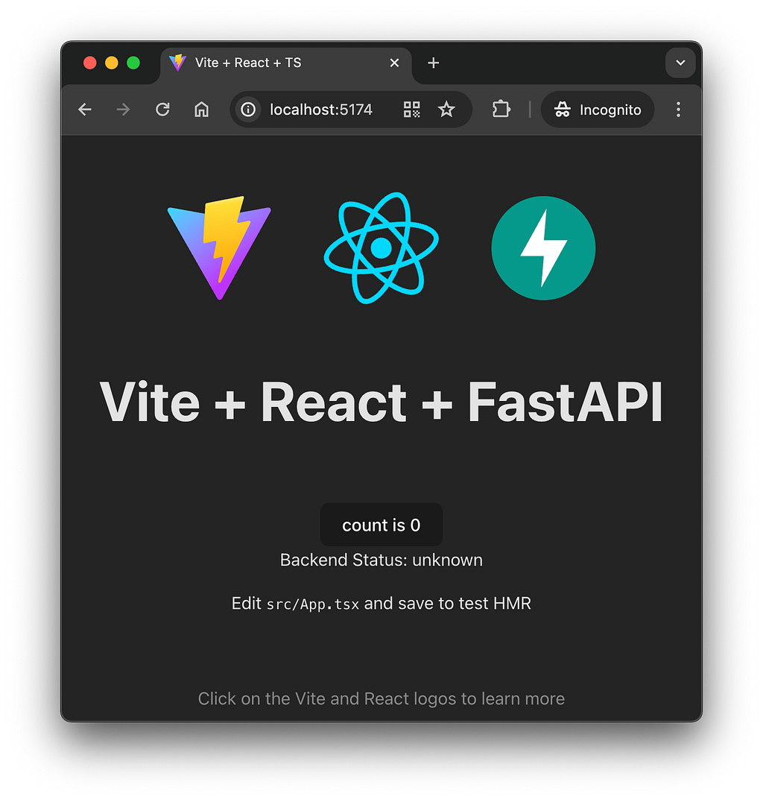This screenshot has height=802, width=763.
Task: Click the React atom logo
Action: pyautogui.click(x=381, y=248)
